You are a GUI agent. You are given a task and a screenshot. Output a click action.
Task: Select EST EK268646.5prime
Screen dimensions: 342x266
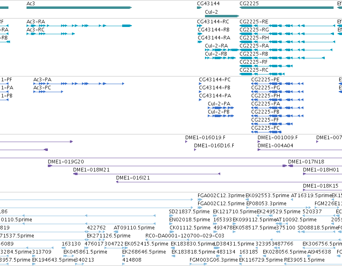[124, 256]
